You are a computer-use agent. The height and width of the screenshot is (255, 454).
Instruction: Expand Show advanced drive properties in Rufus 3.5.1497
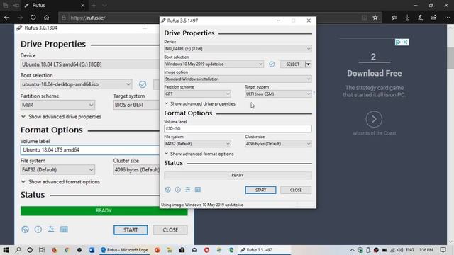coord(200,103)
